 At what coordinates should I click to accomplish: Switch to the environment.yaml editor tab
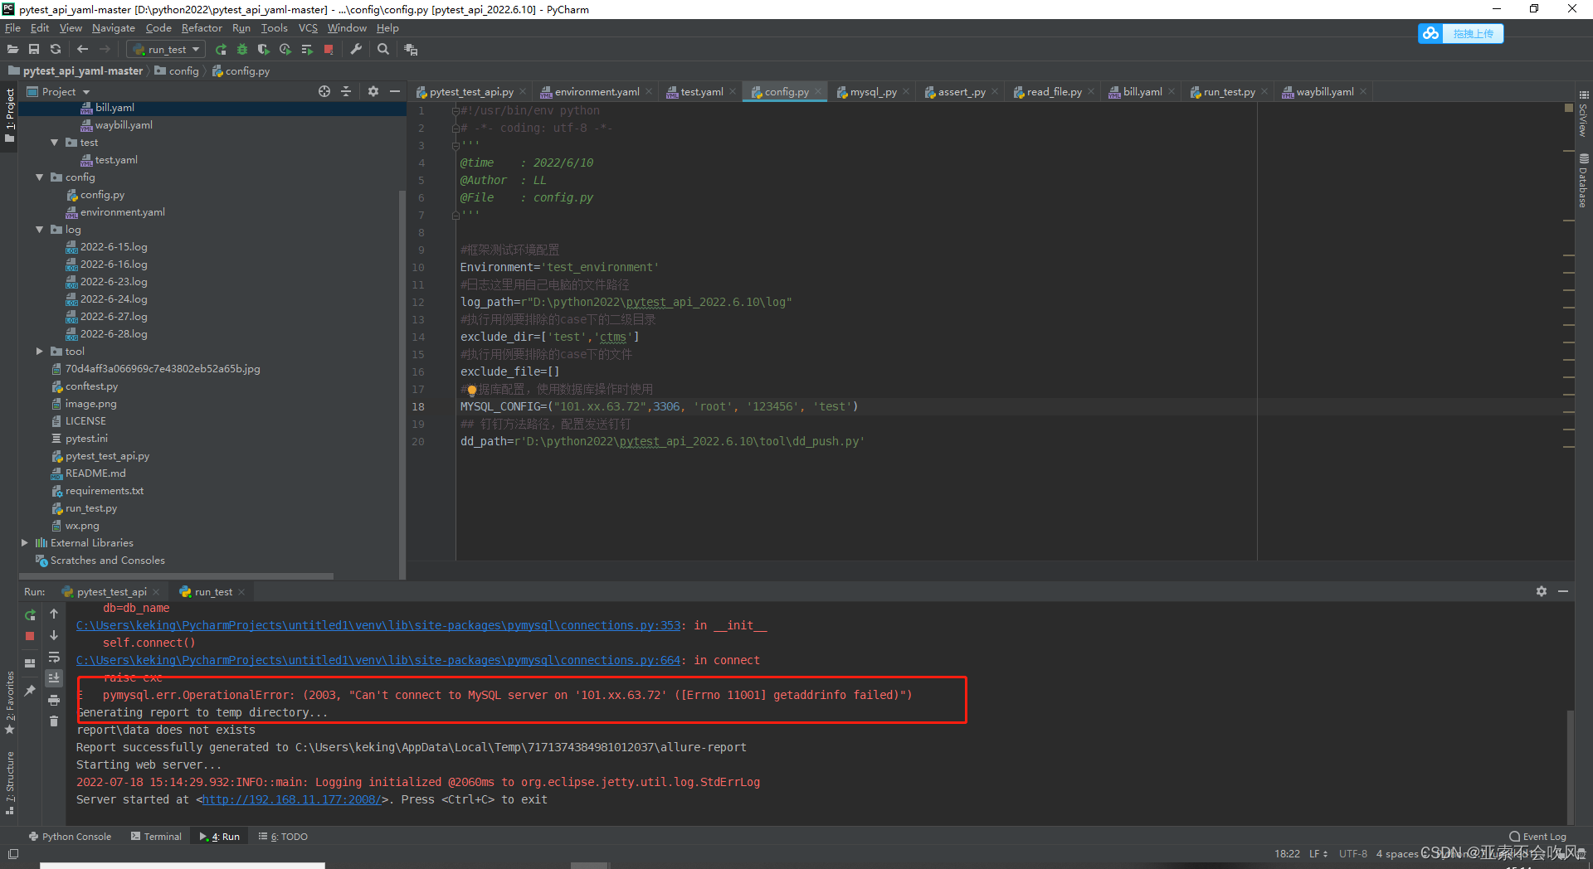tap(597, 92)
